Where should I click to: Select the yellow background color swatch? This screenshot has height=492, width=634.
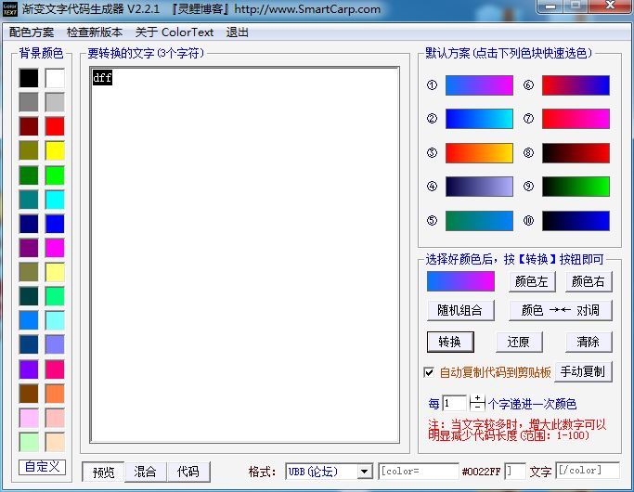[x=55, y=150]
